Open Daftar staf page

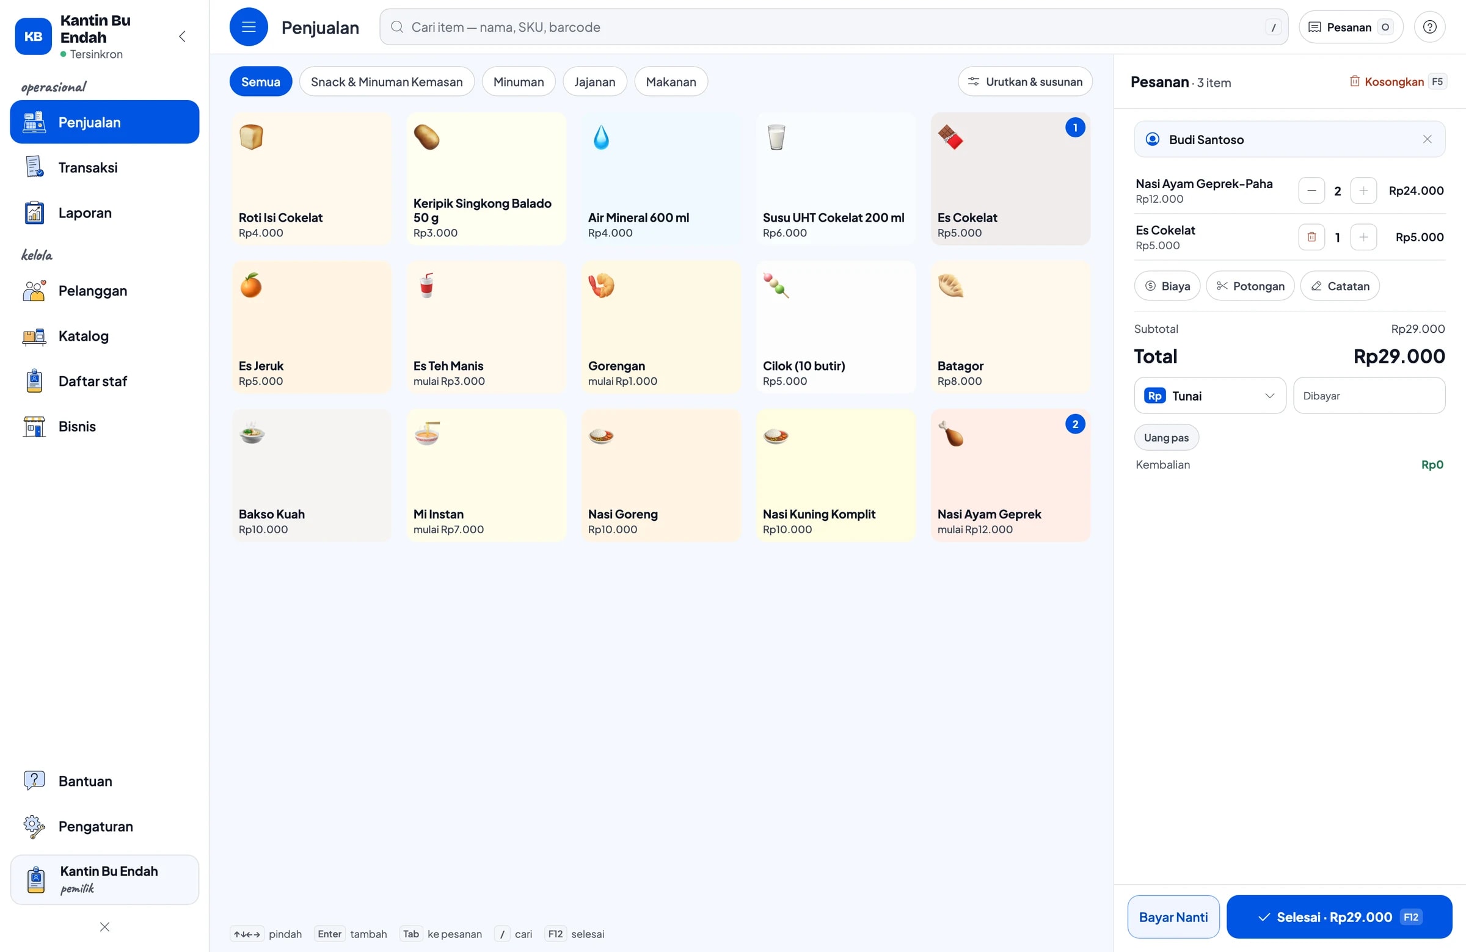[104, 381]
